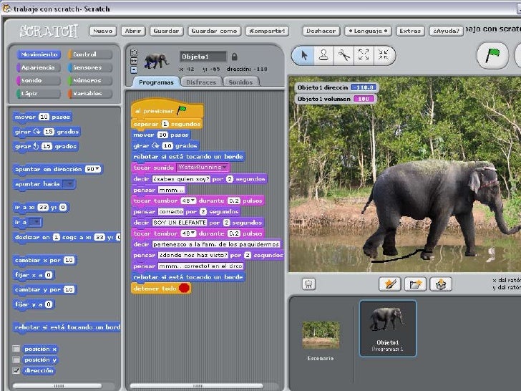Click the blocks palette horizontal scrollbar

[57, 386]
